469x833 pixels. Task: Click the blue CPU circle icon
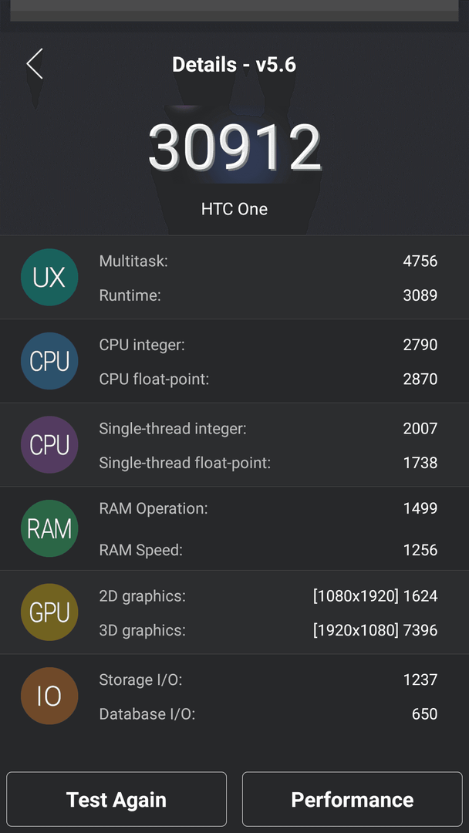tap(49, 361)
